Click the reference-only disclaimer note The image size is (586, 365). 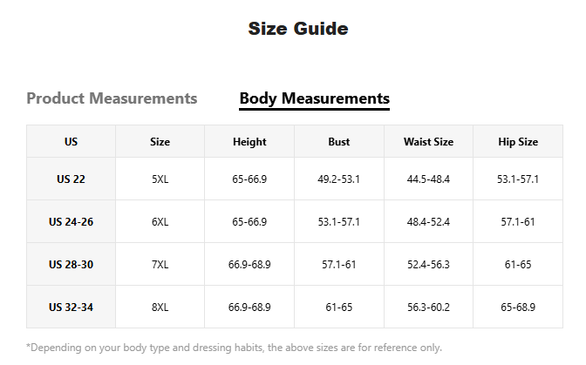point(234,348)
